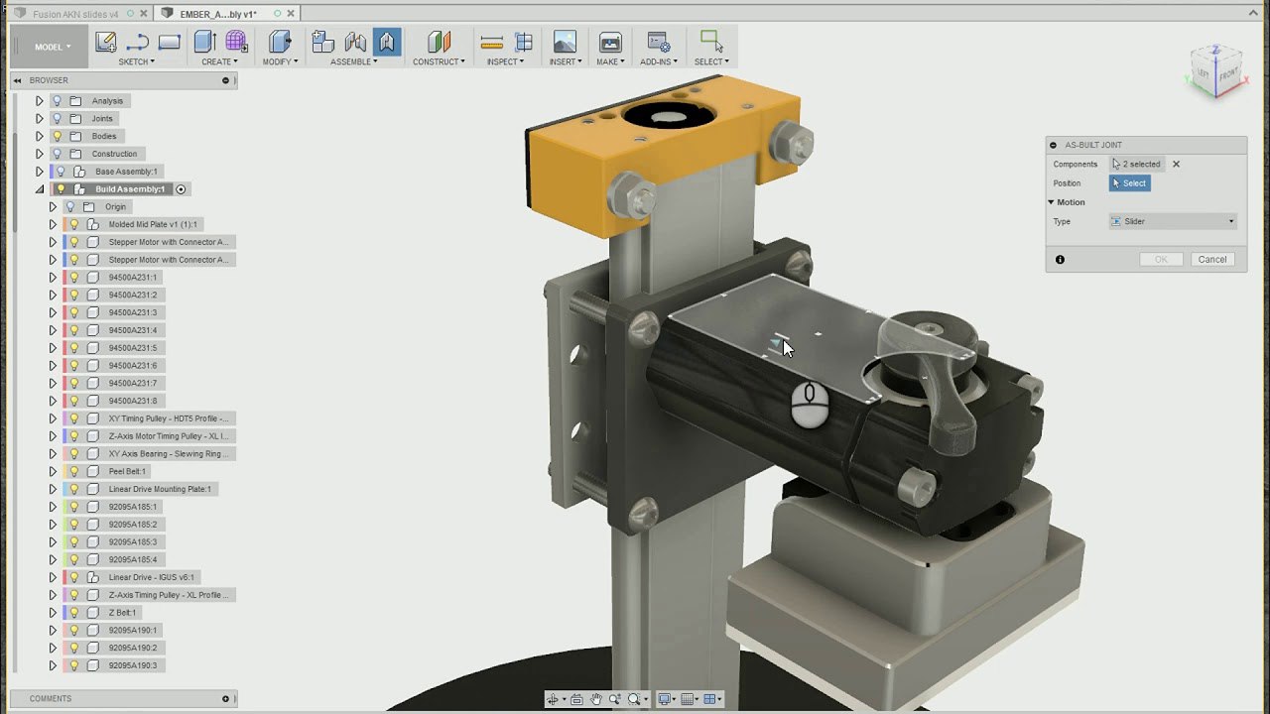Hide the Bodies folder via light bulb
The height and width of the screenshot is (714, 1270).
58,136
